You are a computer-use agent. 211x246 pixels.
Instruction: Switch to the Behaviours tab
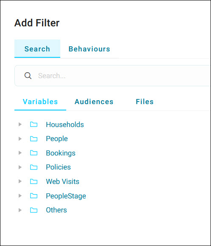89,49
